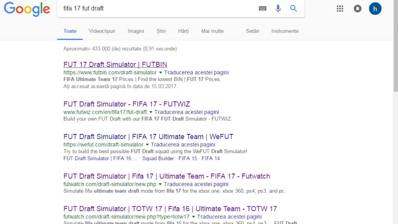The width and height of the screenshot is (398, 224).
Task: Open the Squad Builder sitelink
Action: point(158,158)
